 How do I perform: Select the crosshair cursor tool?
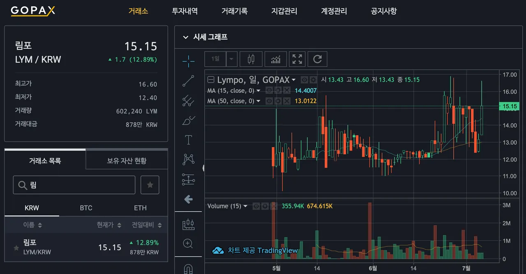click(188, 61)
